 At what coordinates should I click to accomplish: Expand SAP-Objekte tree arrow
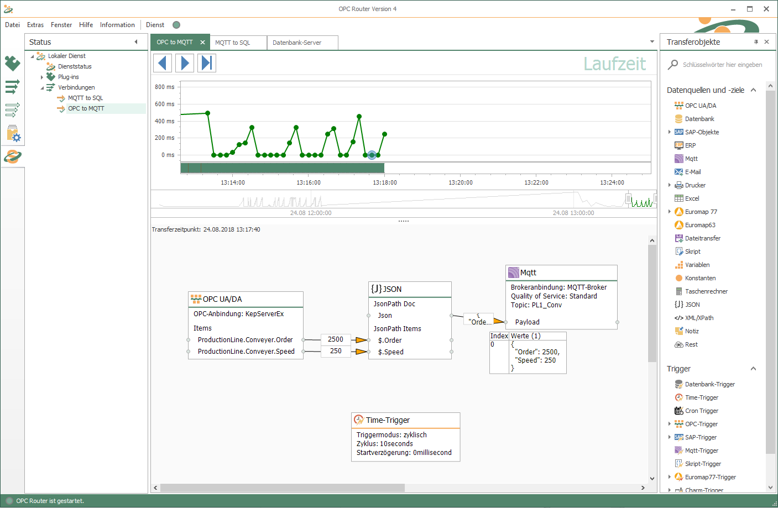[x=670, y=132]
